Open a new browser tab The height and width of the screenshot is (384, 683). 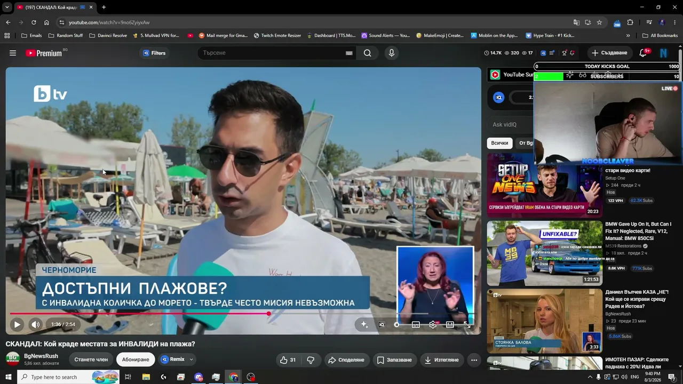pos(104,7)
